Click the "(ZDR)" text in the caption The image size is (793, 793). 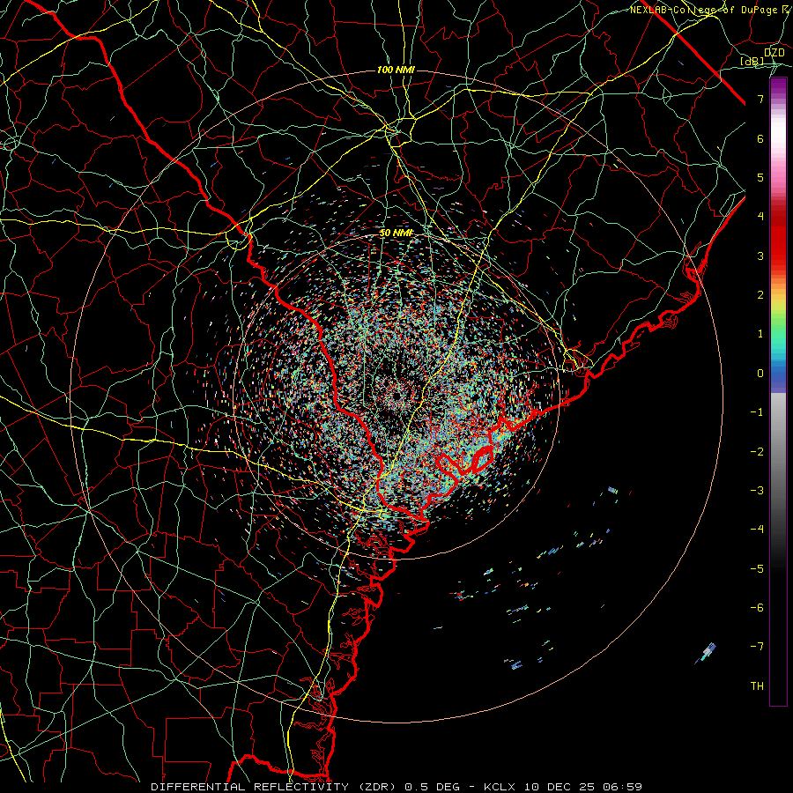point(377,787)
